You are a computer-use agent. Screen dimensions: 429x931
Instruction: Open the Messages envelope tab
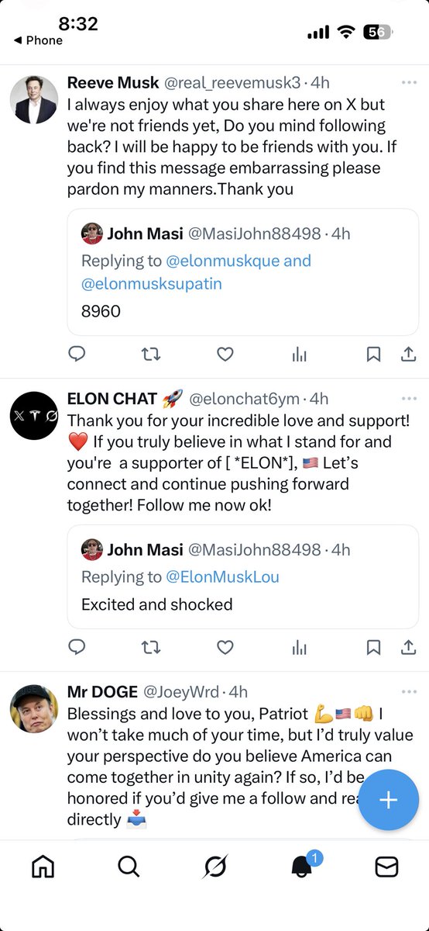point(386,867)
